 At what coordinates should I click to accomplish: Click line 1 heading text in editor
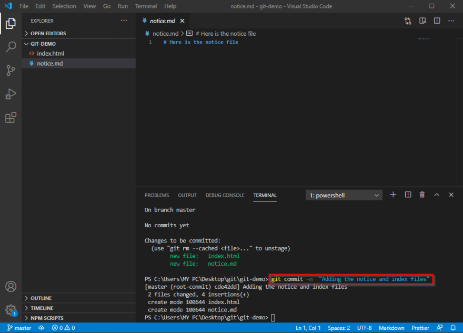[201, 42]
